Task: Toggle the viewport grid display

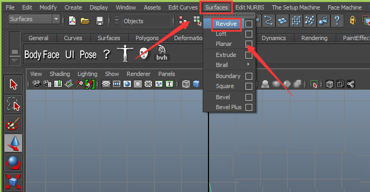Action: pyautogui.click(x=106, y=84)
